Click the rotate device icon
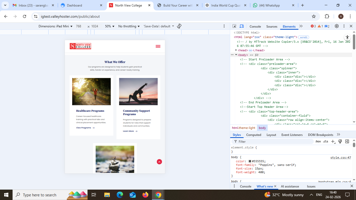This screenshot has width=356, height=200. tap(179, 26)
